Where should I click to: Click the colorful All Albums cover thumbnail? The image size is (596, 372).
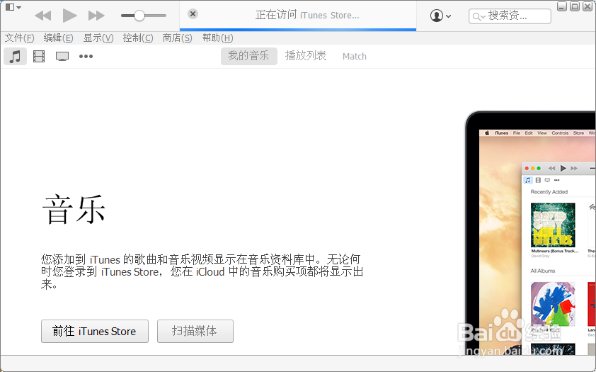553,304
